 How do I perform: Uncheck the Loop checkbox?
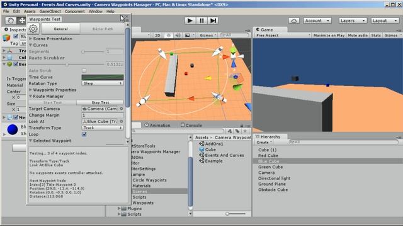84,134
